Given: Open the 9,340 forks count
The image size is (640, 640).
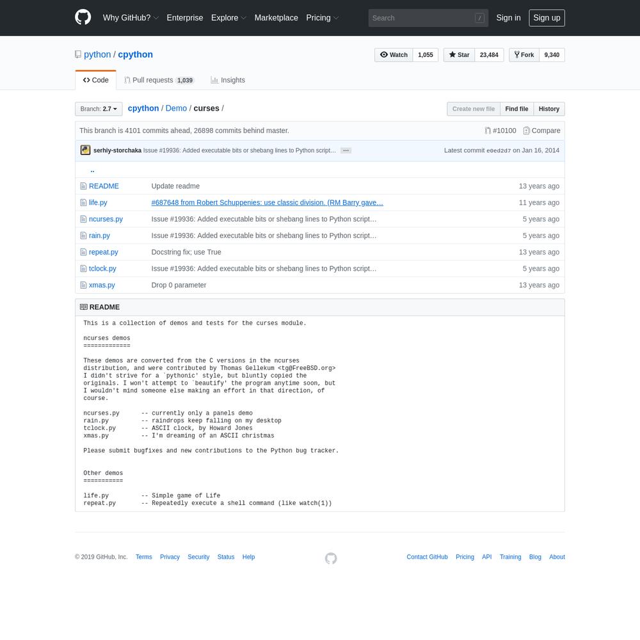Looking at the screenshot, I should (552, 54).
